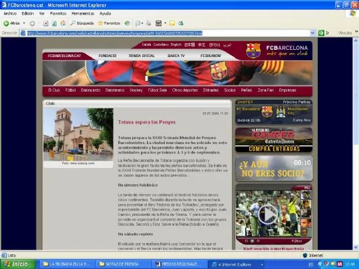Switch site language to Català
The height and width of the screenshot is (269, 359).
point(146,45)
